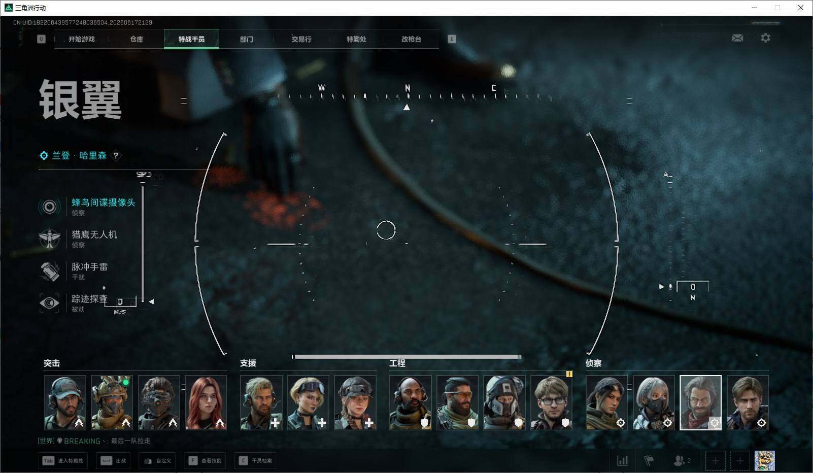The image size is (813, 473).
Task: Click the 工程 class heading
Action: 397,363
